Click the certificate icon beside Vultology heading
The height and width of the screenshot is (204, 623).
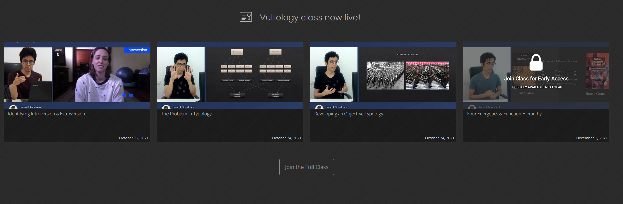tap(246, 17)
